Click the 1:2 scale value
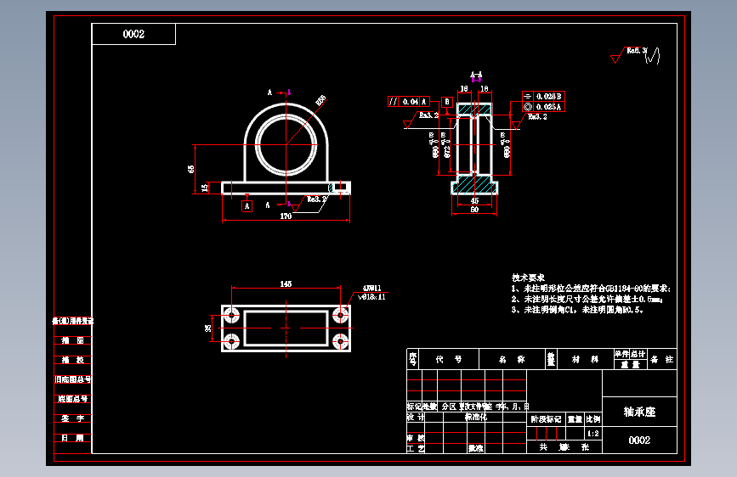 pyautogui.click(x=593, y=434)
